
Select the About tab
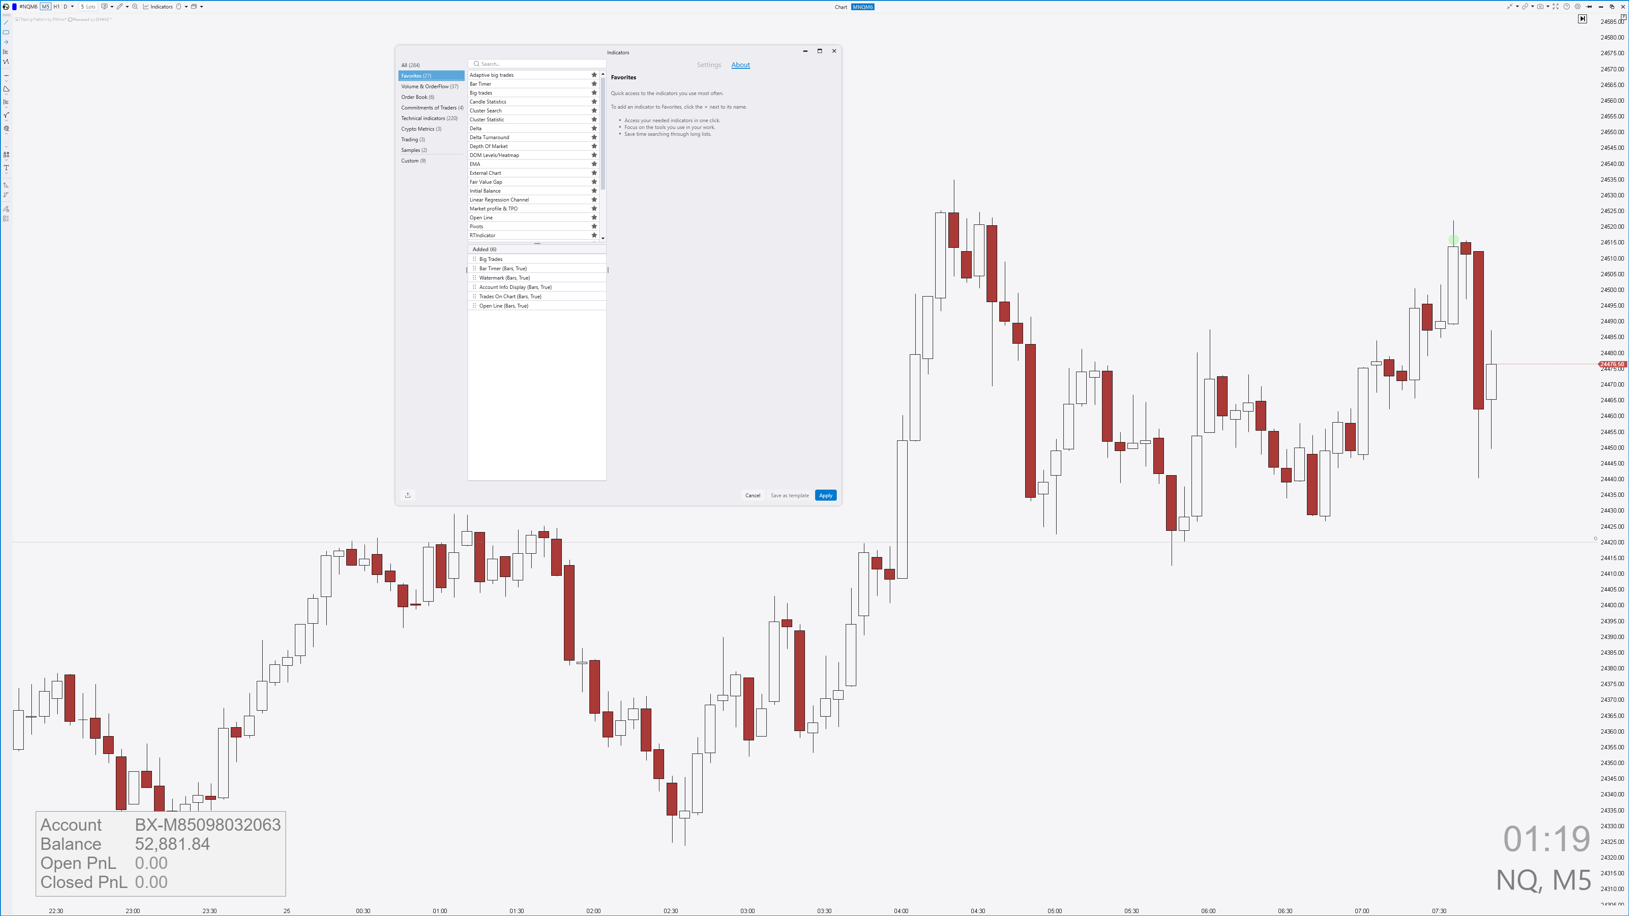(x=740, y=64)
